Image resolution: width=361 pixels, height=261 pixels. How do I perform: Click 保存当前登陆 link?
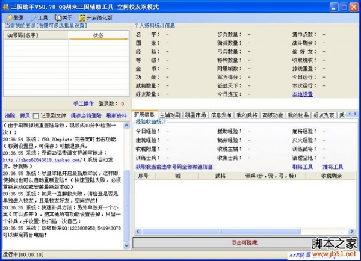coord(86,115)
